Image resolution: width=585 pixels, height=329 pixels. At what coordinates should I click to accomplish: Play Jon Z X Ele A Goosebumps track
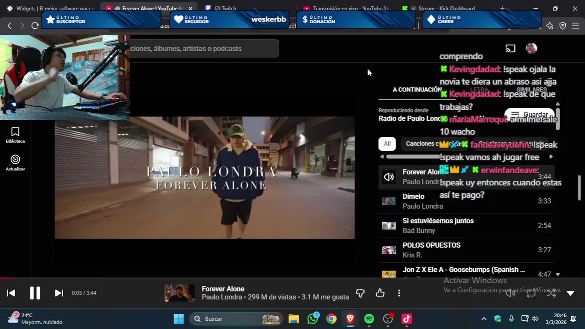(466, 273)
